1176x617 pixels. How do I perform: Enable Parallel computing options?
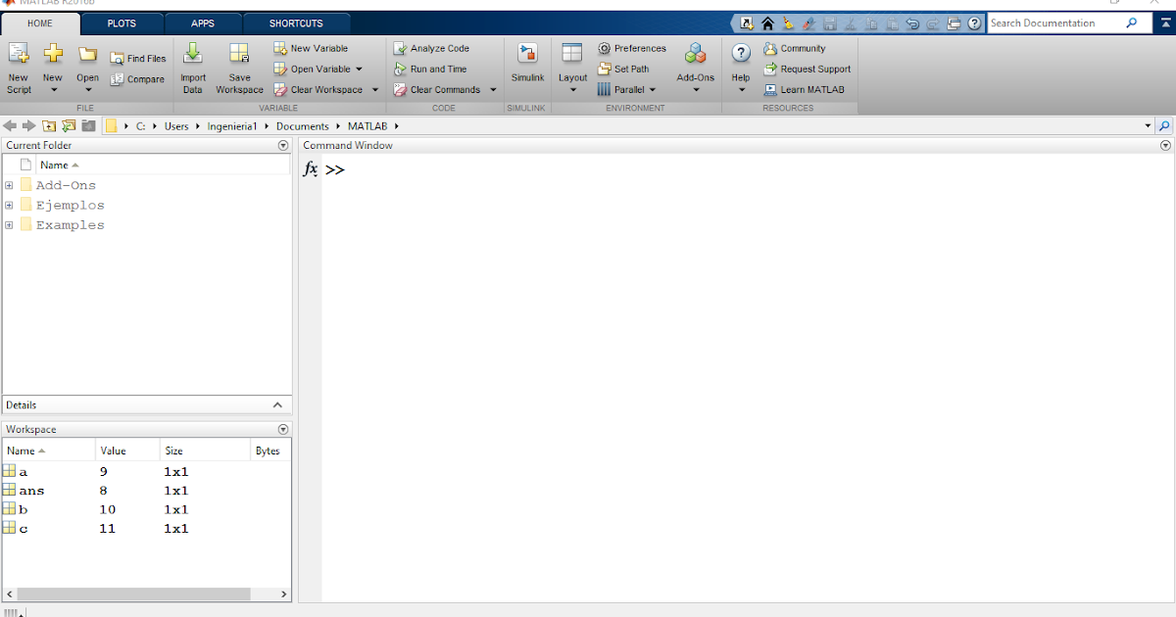(627, 89)
